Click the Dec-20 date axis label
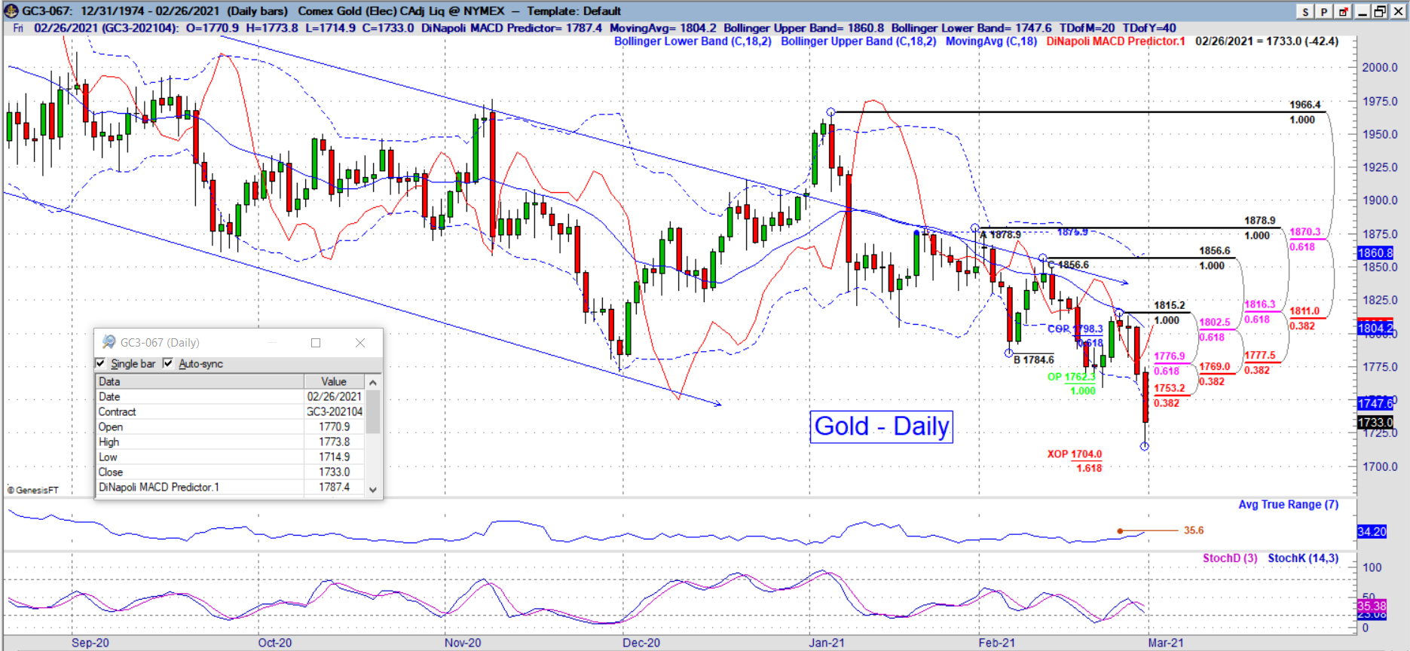The width and height of the screenshot is (1410, 651). 641,643
